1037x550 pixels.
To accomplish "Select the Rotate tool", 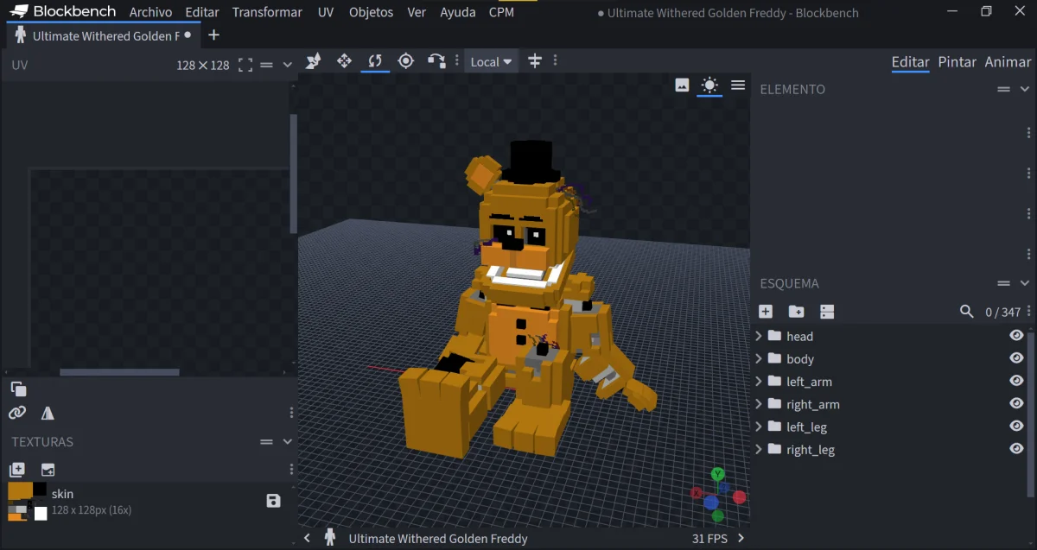I will pos(375,61).
